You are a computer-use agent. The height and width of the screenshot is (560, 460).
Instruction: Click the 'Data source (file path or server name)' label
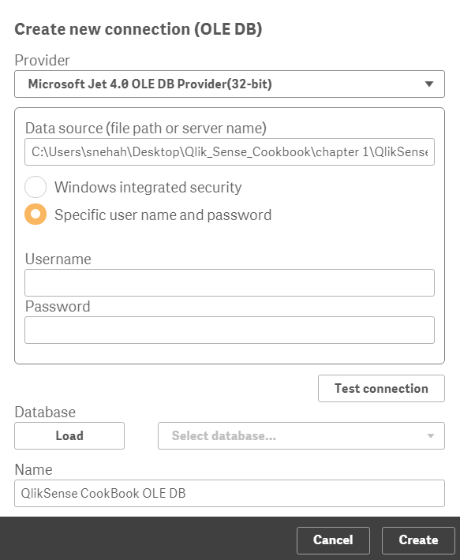pos(146,128)
